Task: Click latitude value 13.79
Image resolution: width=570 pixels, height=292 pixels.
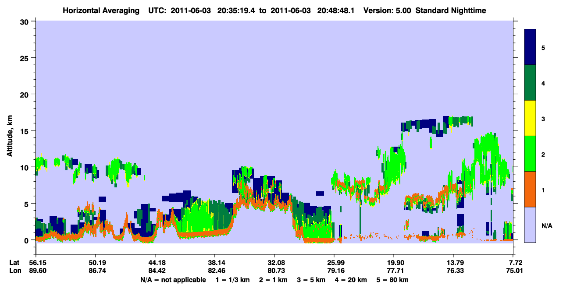Action: 453,263
